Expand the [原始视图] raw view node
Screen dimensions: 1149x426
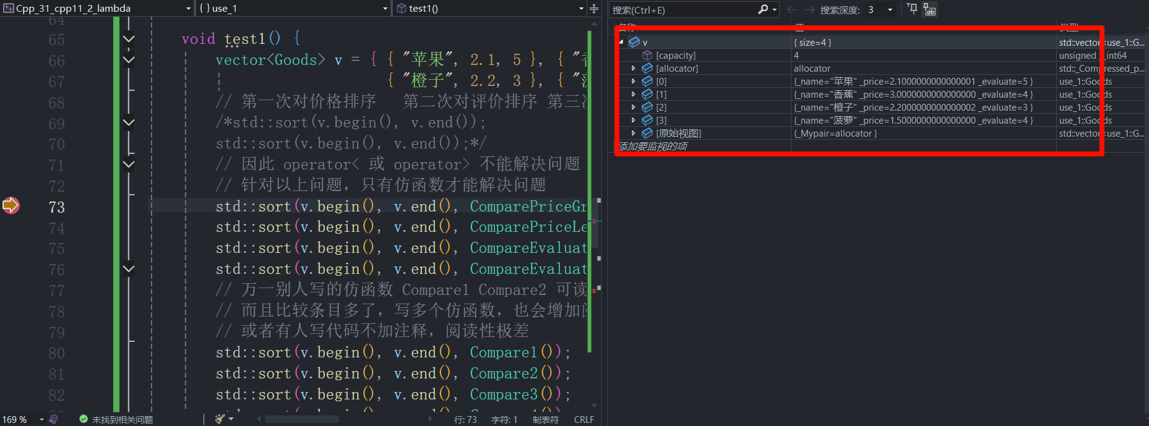pyautogui.click(x=633, y=133)
